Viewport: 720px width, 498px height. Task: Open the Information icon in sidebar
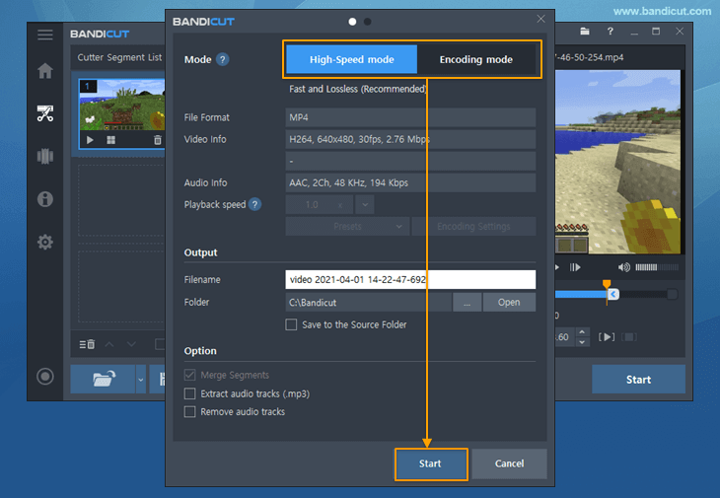(x=45, y=199)
